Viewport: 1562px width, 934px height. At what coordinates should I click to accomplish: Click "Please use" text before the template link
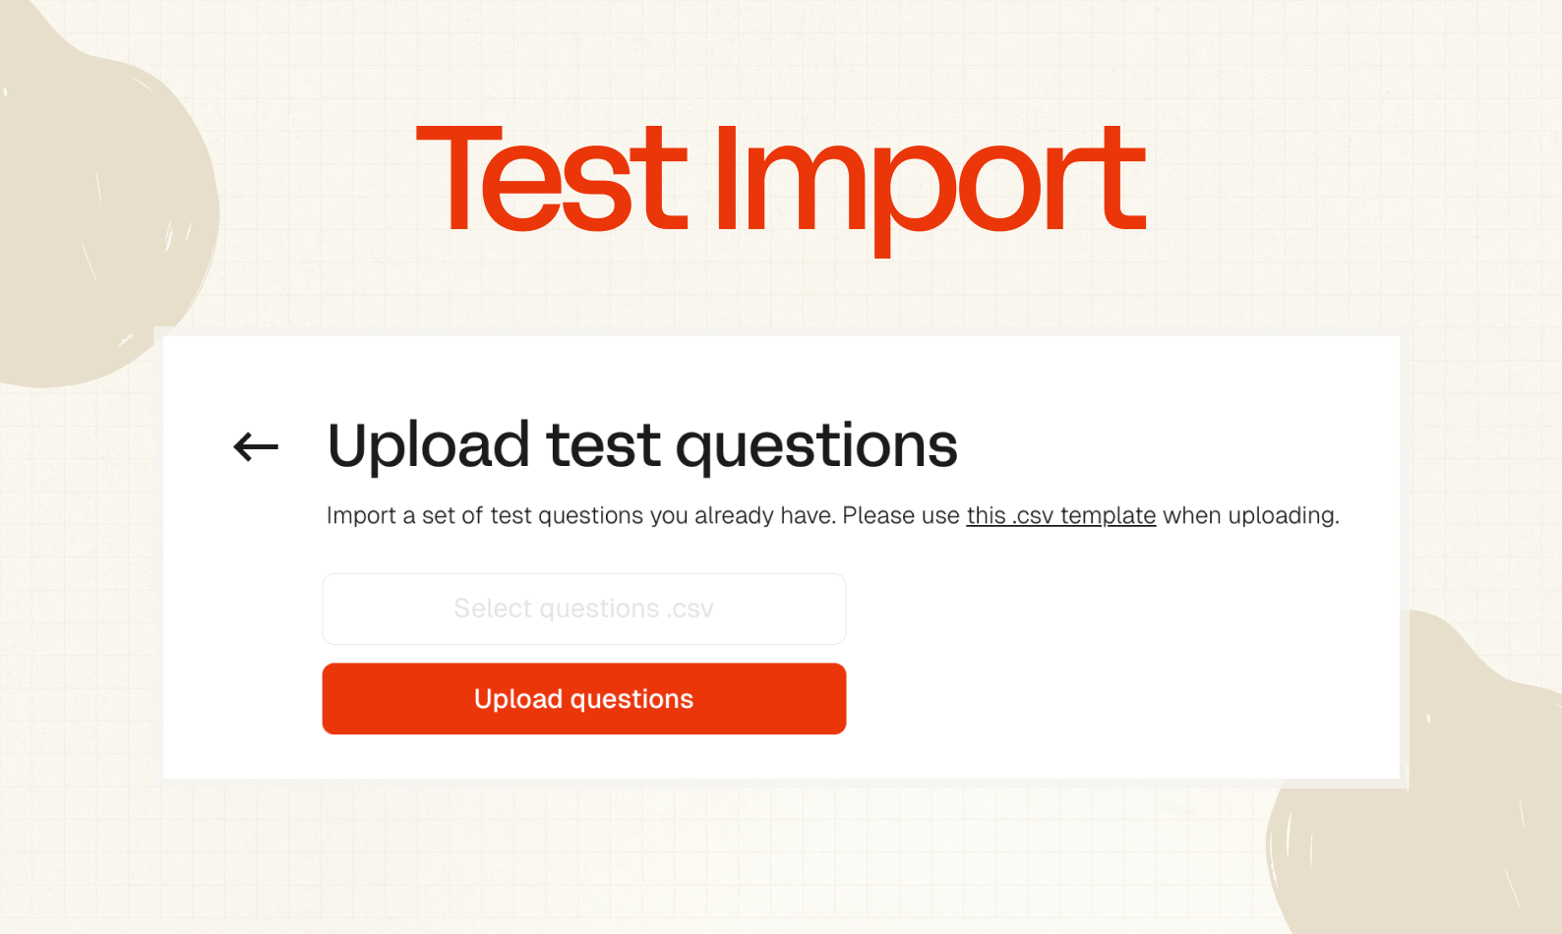click(x=900, y=515)
